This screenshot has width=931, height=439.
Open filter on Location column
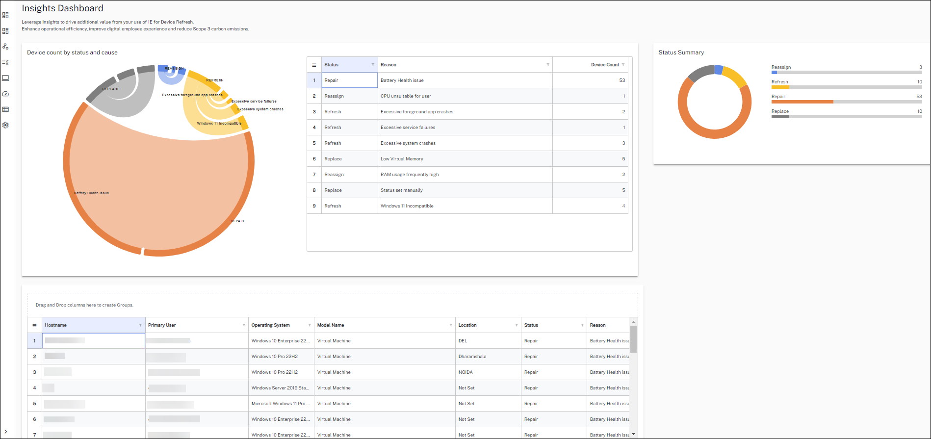517,325
